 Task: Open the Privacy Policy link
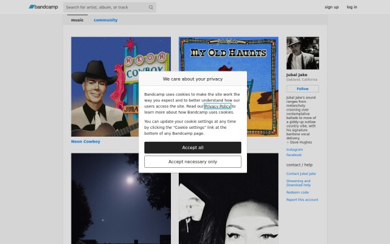pos(218,106)
